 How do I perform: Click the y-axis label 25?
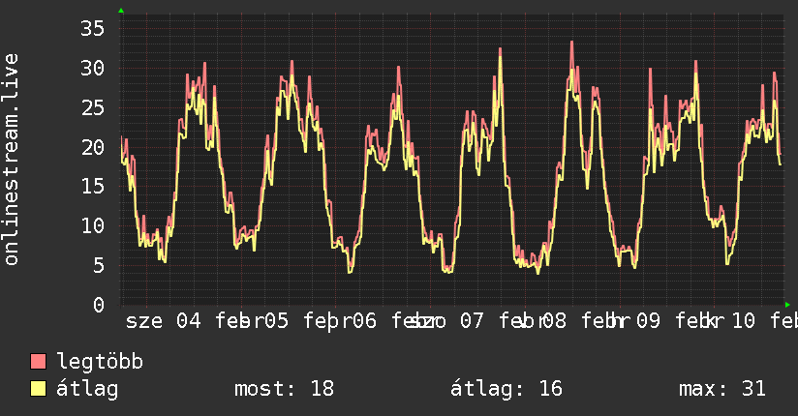pos(92,107)
